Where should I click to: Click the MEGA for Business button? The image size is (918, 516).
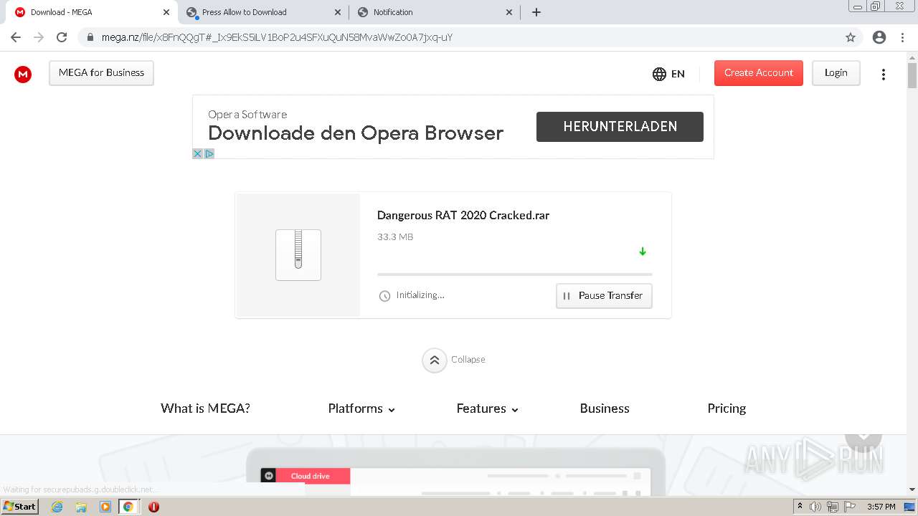[101, 73]
